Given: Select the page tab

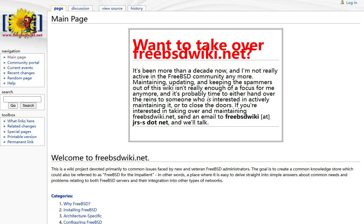Looking at the screenshot, I should point(59,8).
